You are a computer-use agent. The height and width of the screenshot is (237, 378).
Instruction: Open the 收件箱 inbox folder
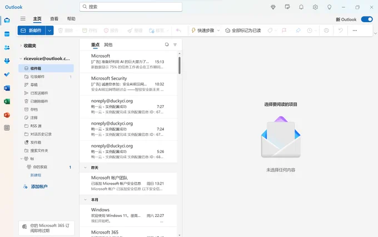coord(46,68)
